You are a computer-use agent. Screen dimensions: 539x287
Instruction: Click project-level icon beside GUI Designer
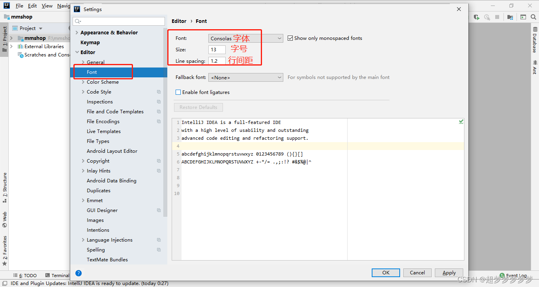[x=159, y=210]
